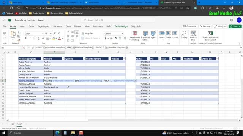Open the Editing magnifier menu
This screenshot has width=243, height=136.
[x=184, y=36]
